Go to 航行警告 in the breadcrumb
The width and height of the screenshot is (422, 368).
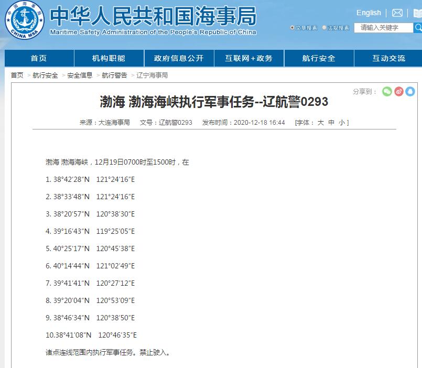click(x=114, y=75)
